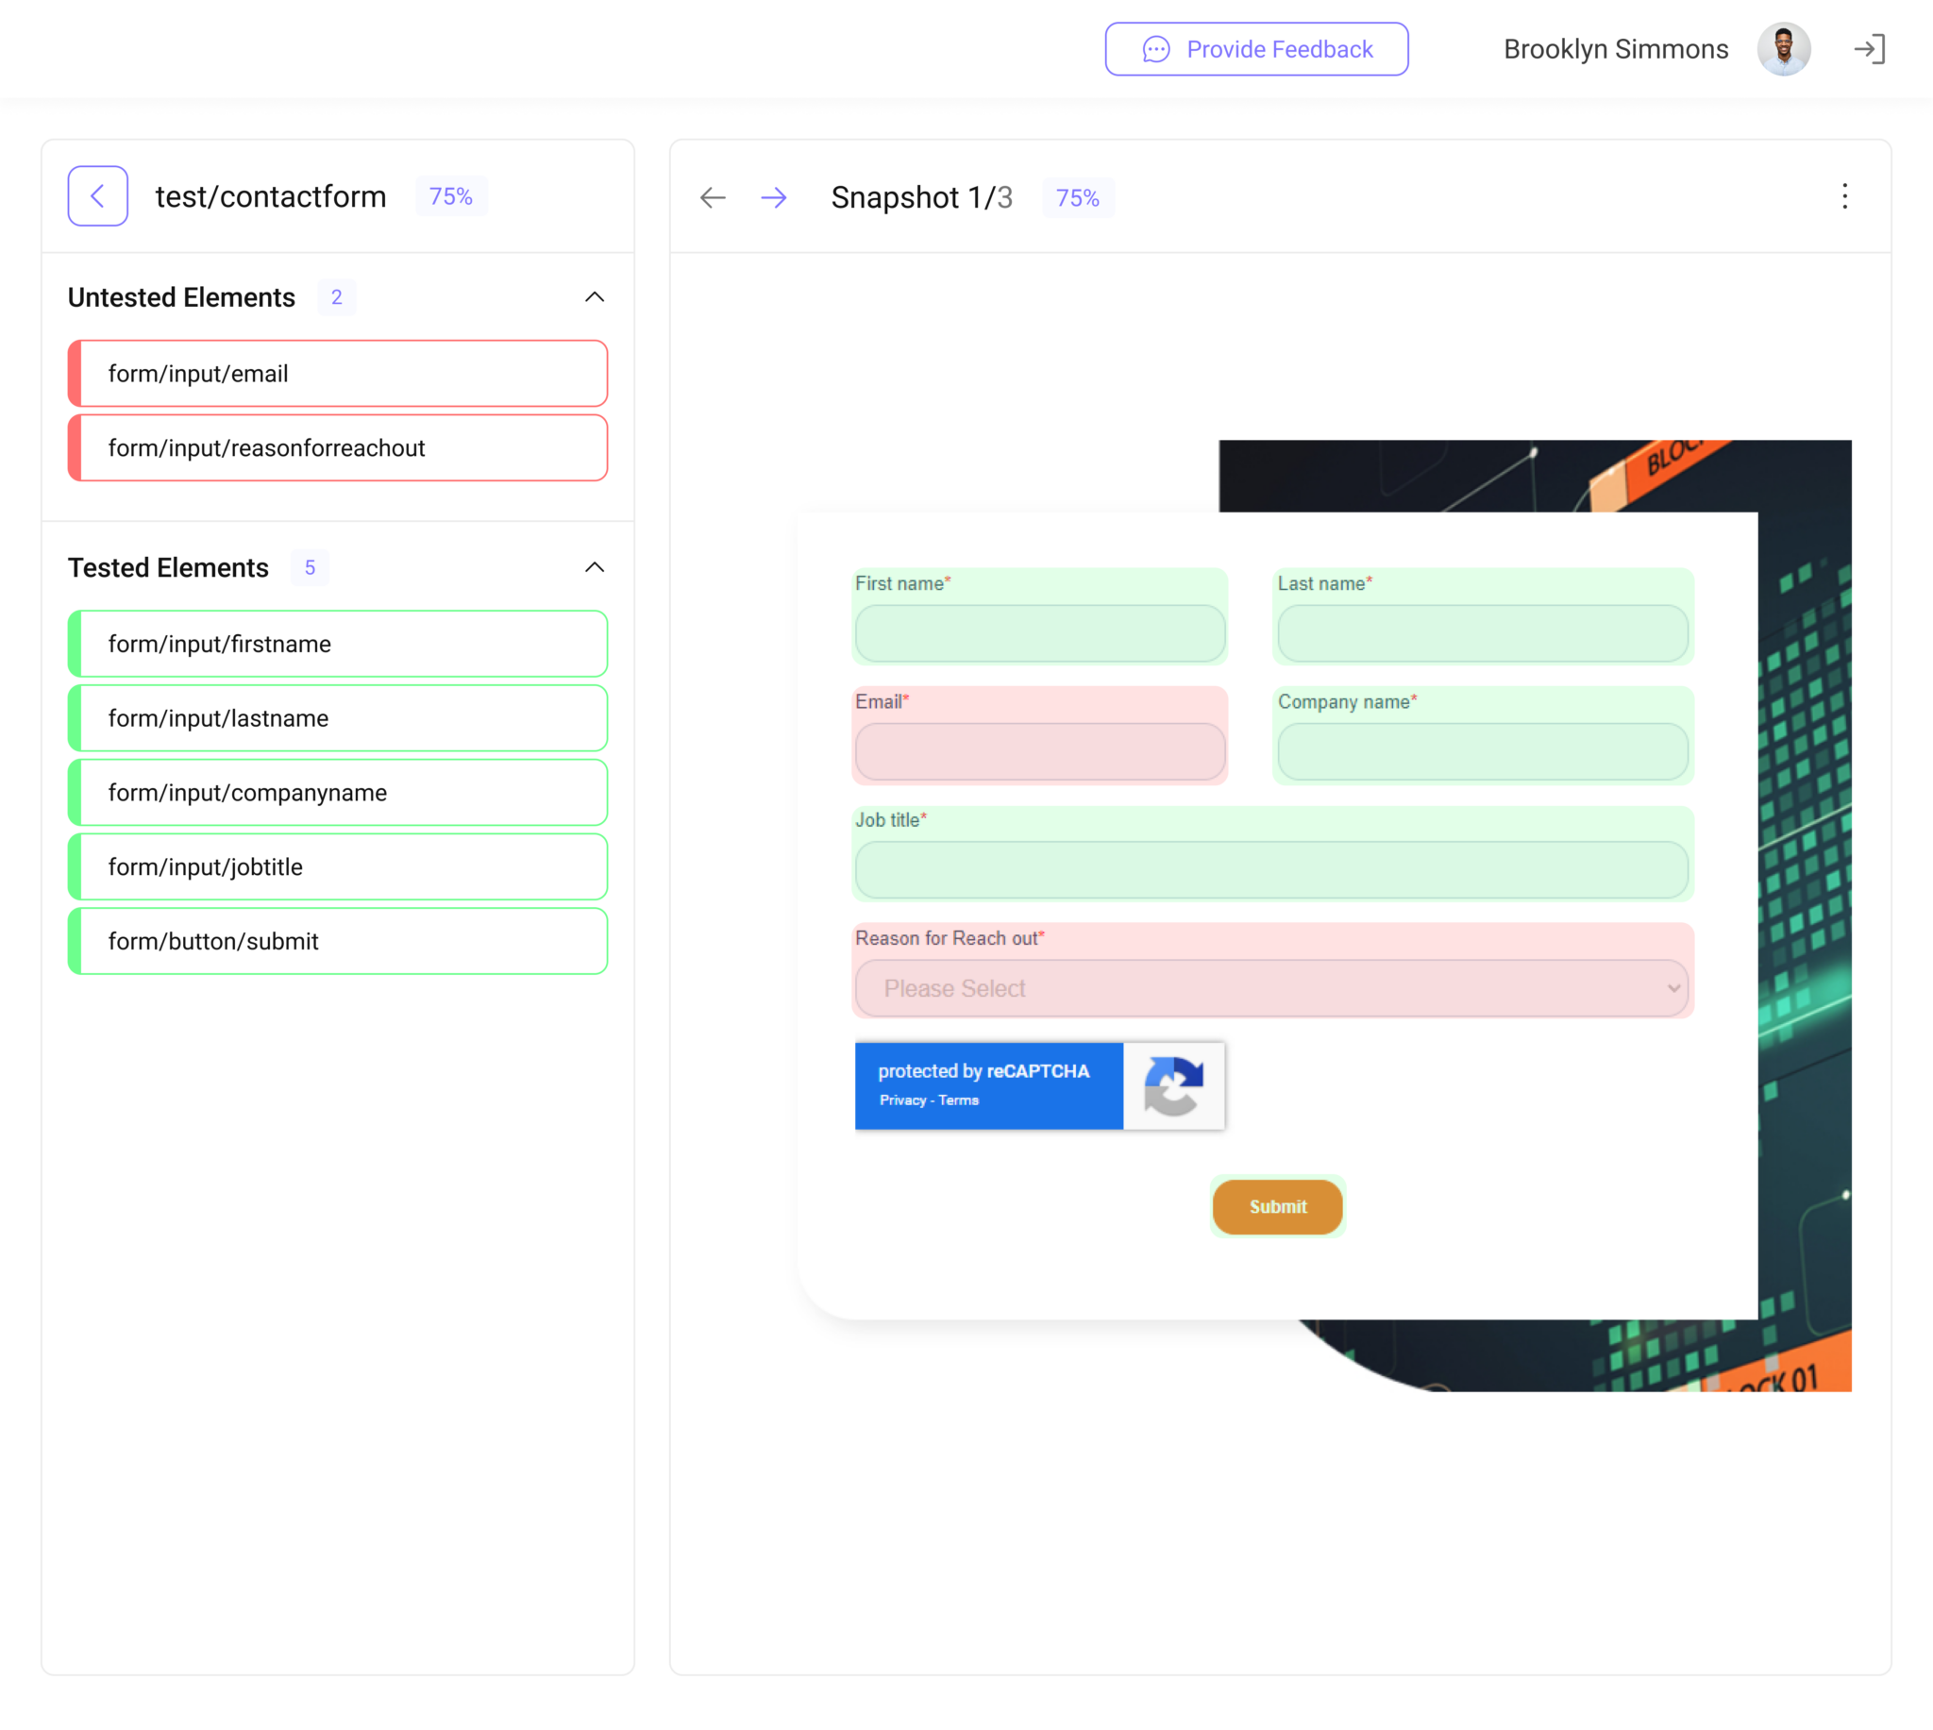Go to the next snapshot arrow
This screenshot has width=1933, height=1730.
pos(775,196)
